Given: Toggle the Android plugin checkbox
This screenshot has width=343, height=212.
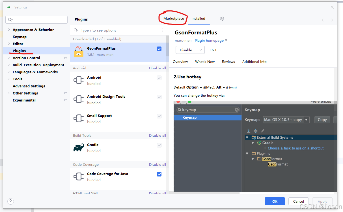Looking at the screenshot, I should pos(159,78).
